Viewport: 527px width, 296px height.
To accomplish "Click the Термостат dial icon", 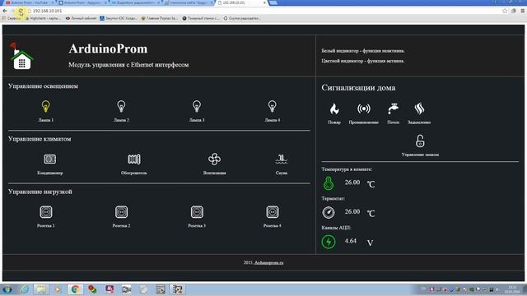I will click(x=329, y=212).
